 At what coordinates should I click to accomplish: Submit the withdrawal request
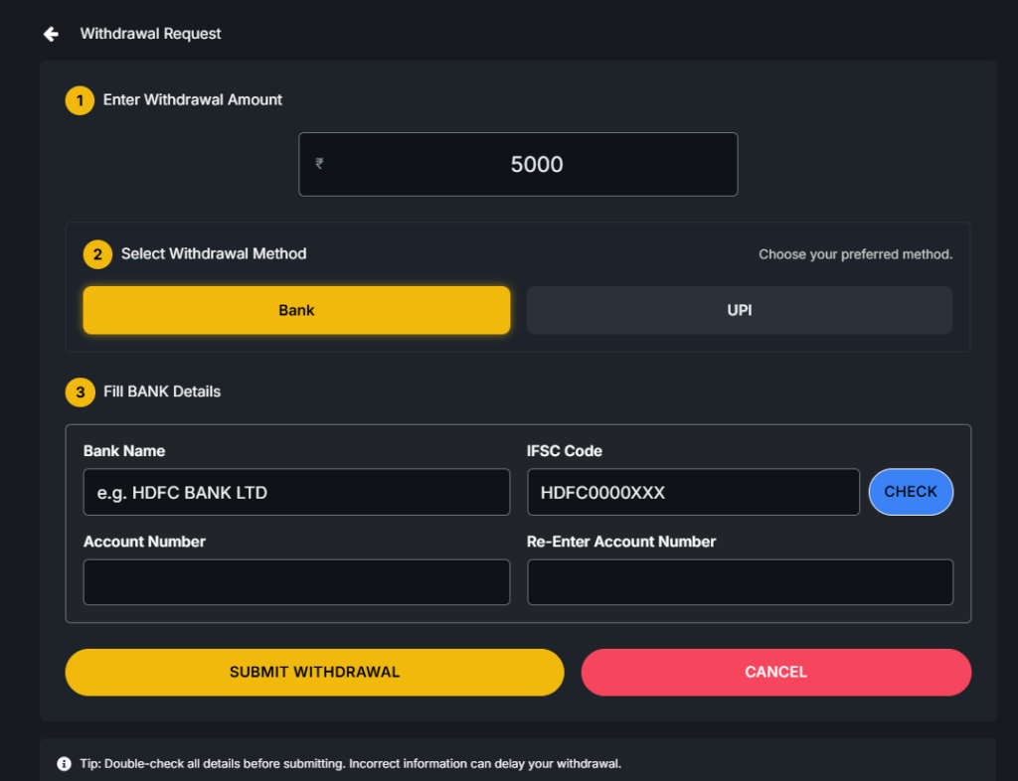314,672
